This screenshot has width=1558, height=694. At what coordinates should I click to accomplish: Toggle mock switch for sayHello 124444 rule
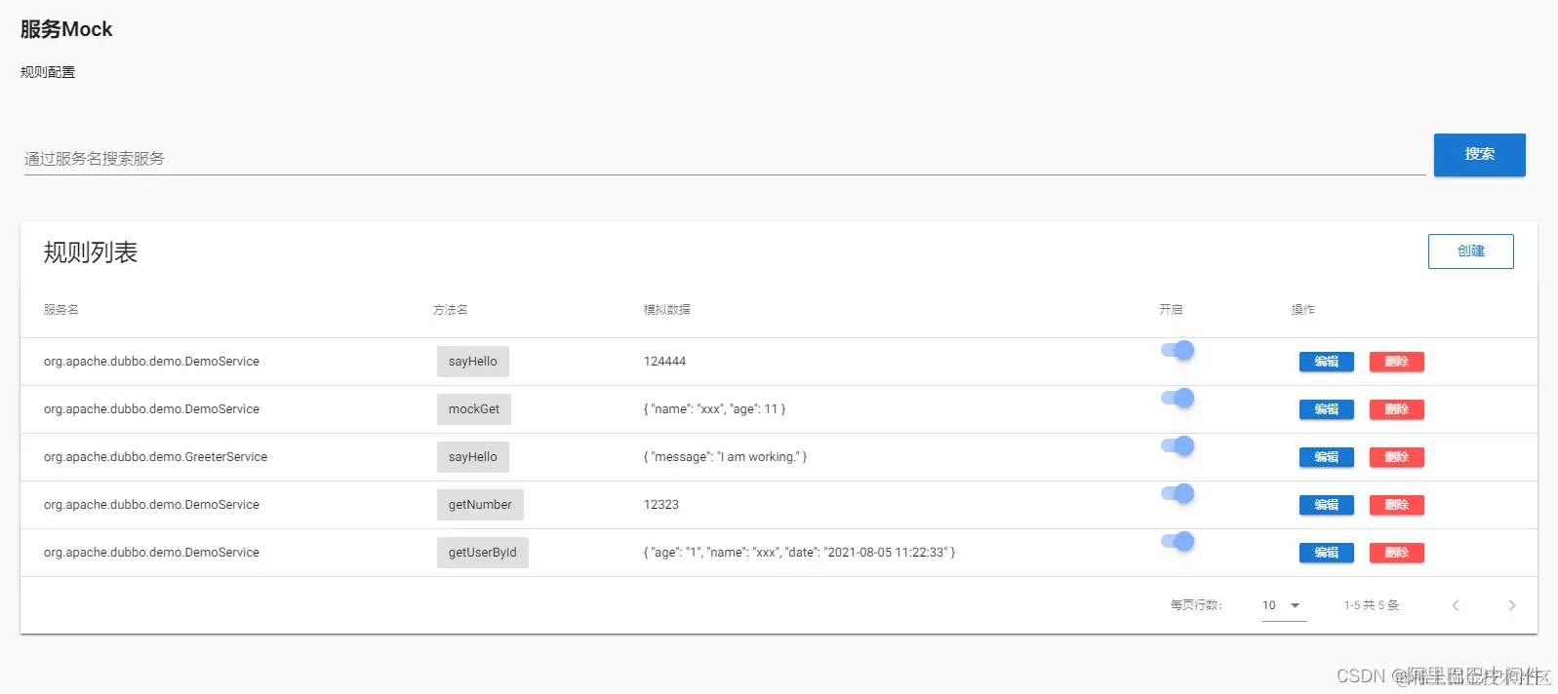(x=1178, y=350)
